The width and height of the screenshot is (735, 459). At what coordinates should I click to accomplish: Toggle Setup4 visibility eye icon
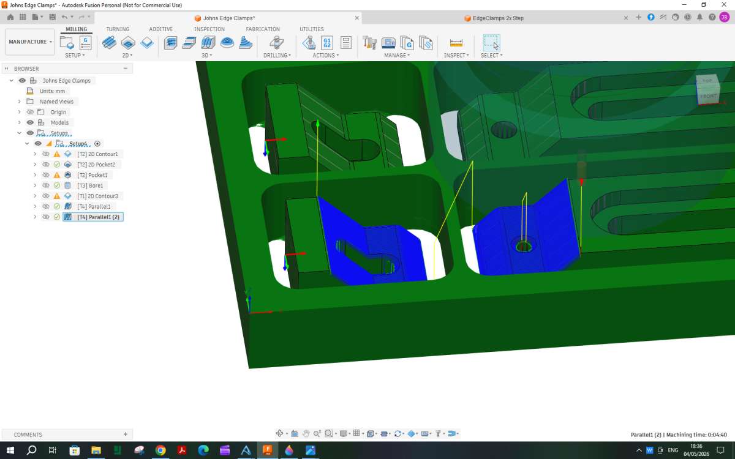(38, 143)
